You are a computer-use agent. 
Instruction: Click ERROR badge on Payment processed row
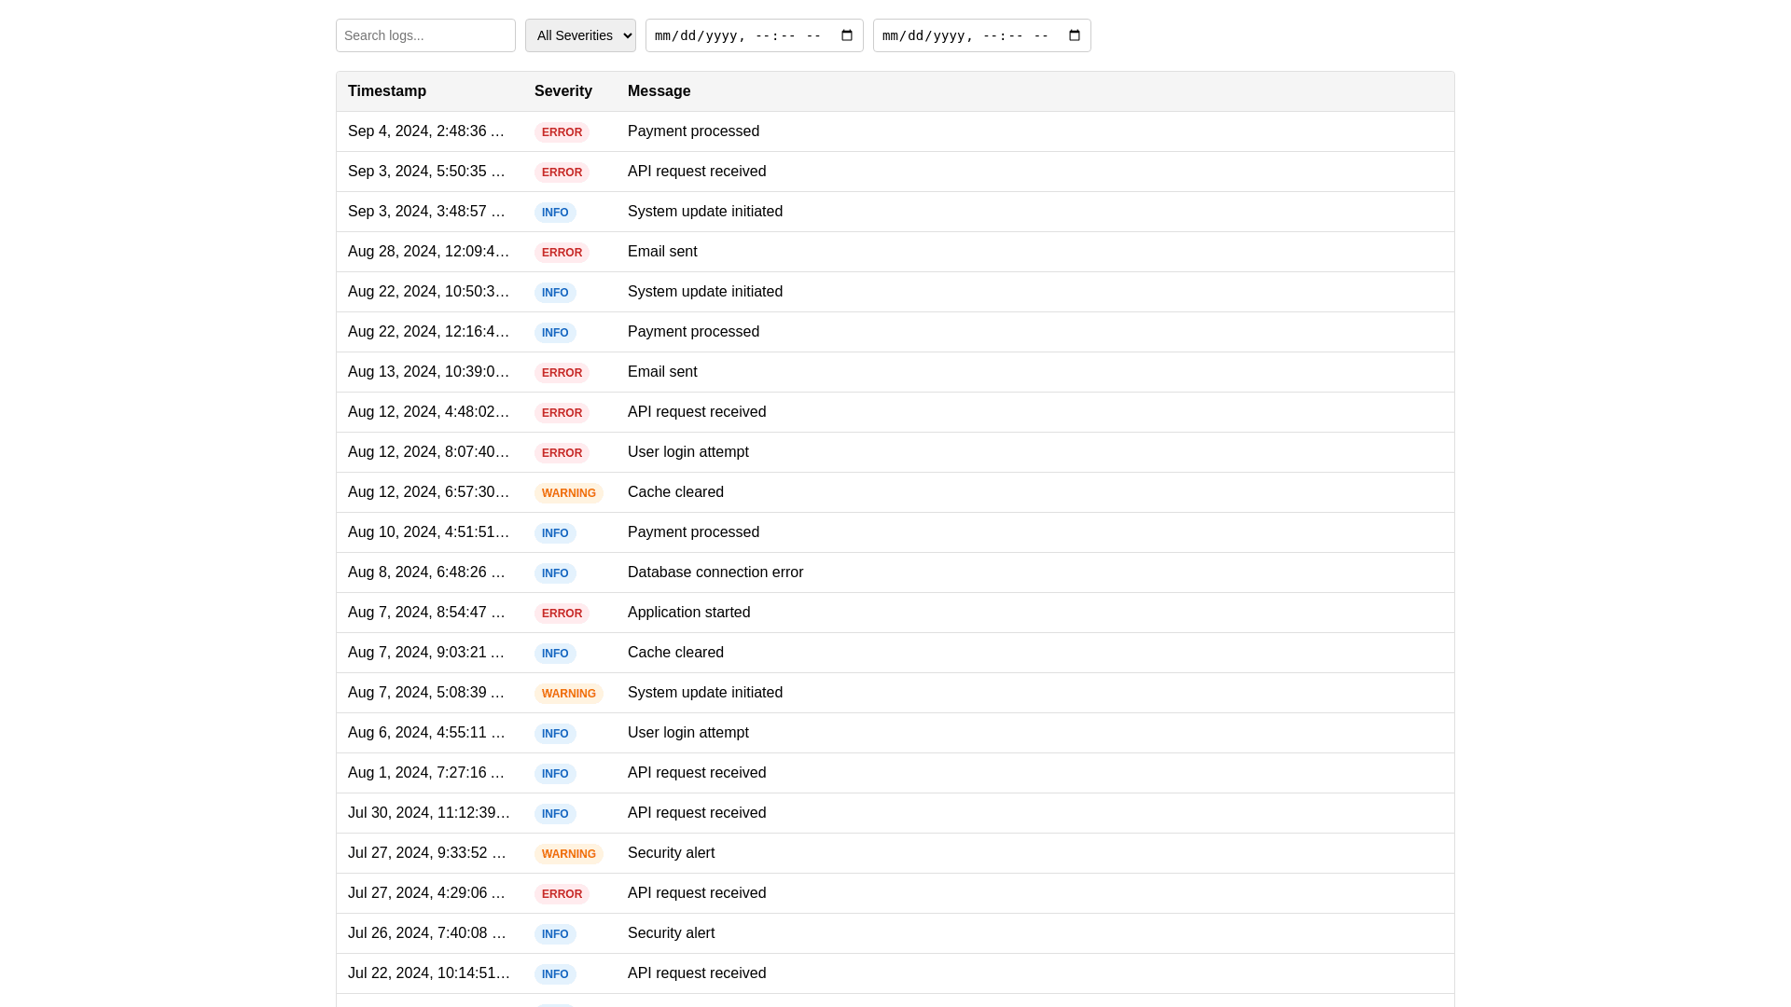click(562, 132)
